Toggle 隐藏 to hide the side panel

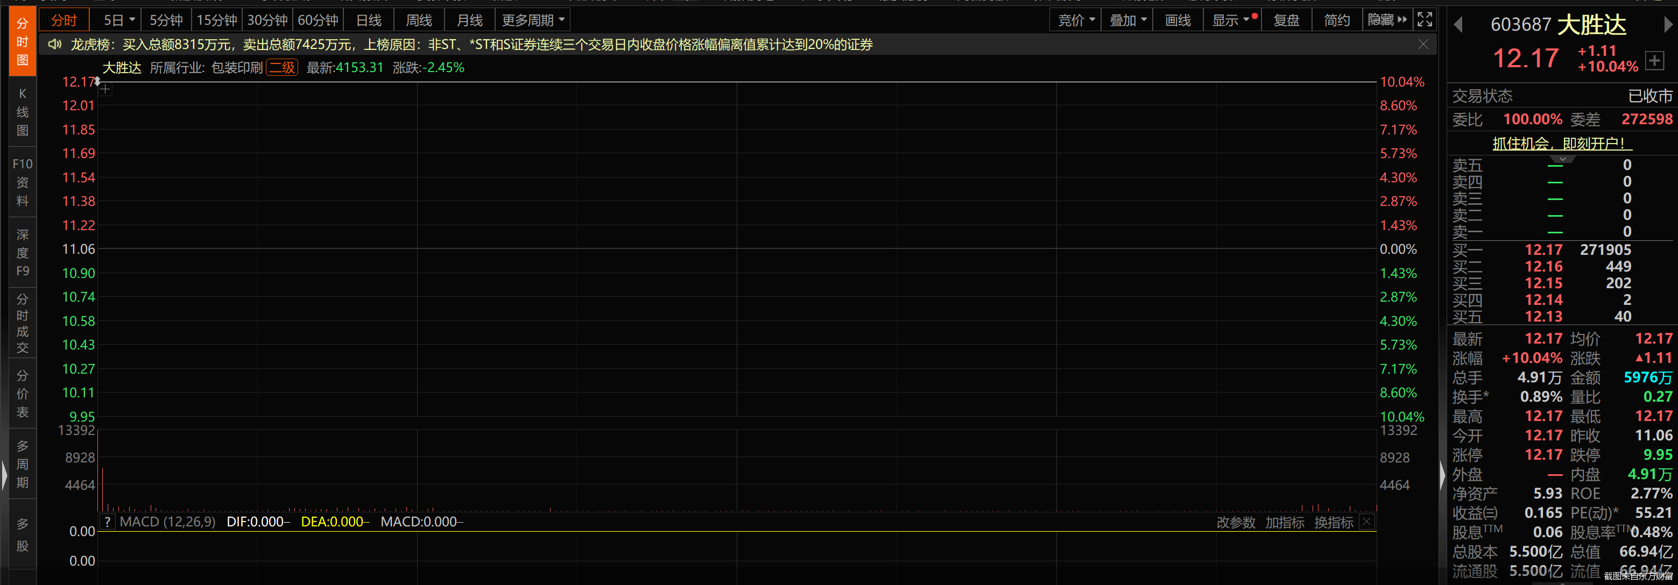click(x=1387, y=20)
